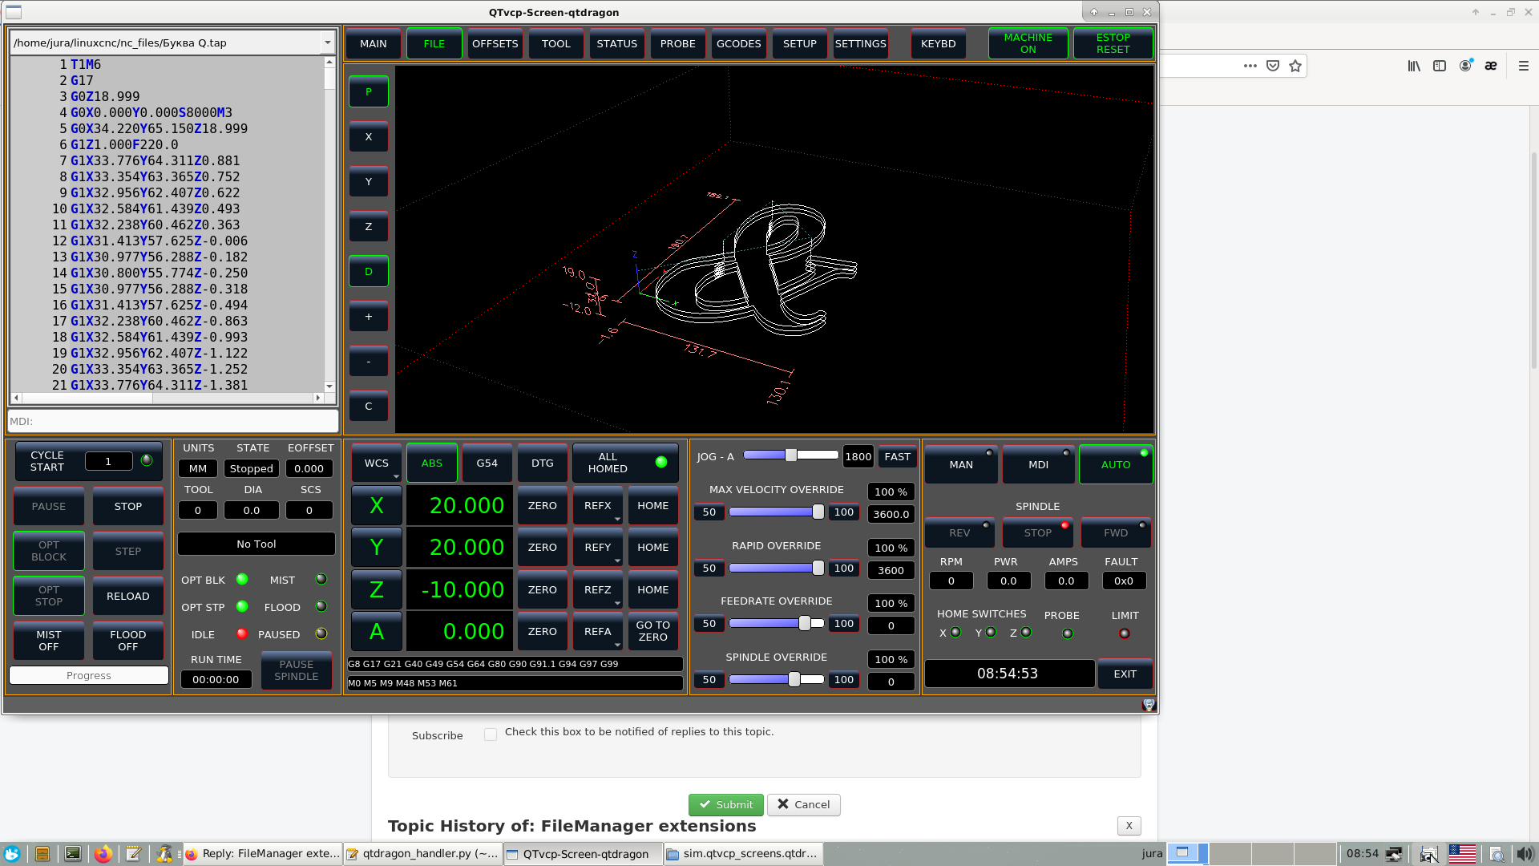Screen dimensions: 1539x866
Task: Toggle FLOOD OFF coolant button
Action: 128,641
